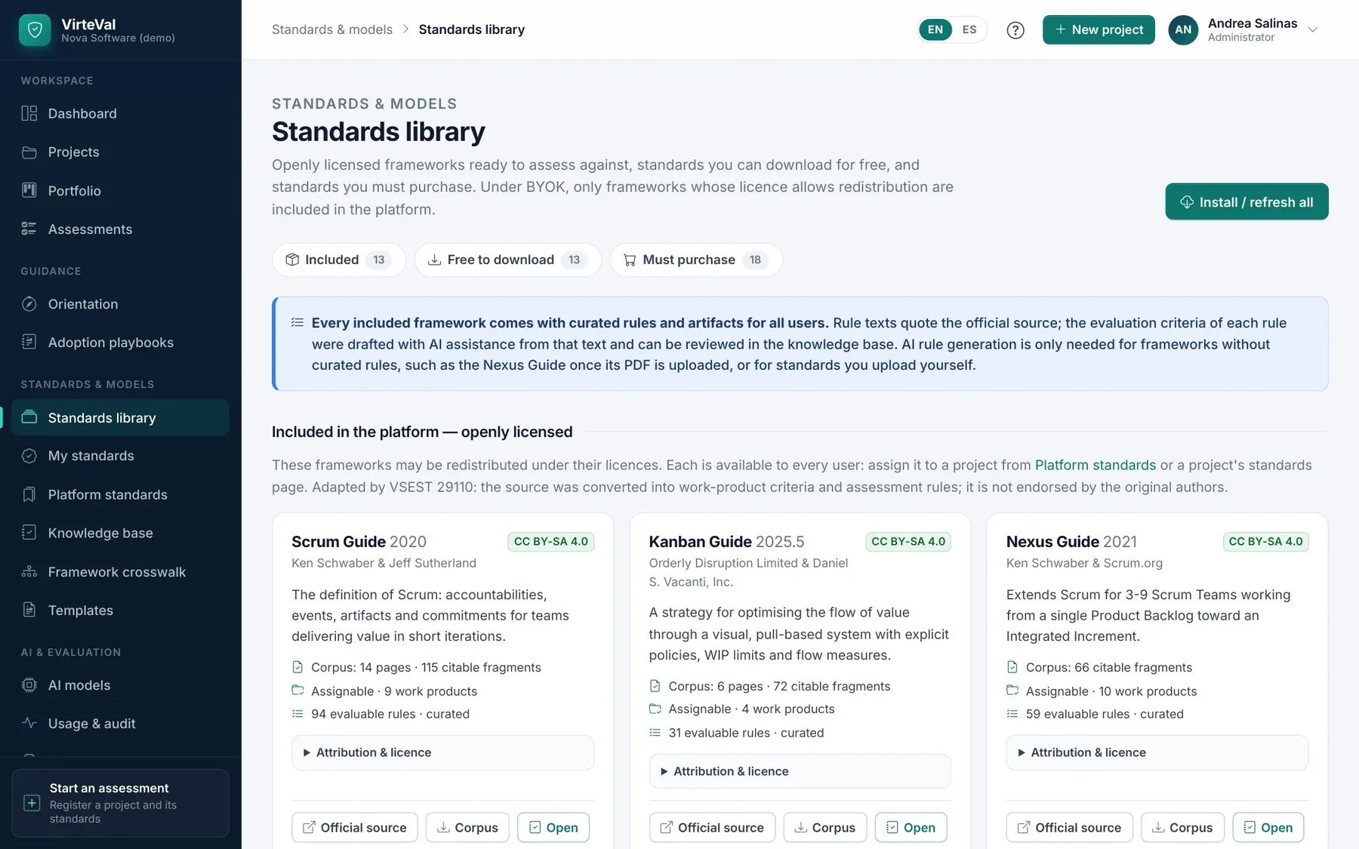The height and width of the screenshot is (849, 1359).
Task: Click the Dashboard icon in the sidebar
Action: tap(29, 113)
